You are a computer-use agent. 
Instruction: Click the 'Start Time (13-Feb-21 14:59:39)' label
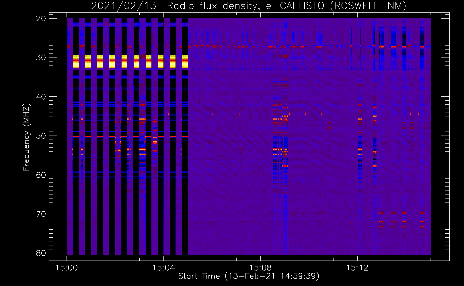coord(249,276)
